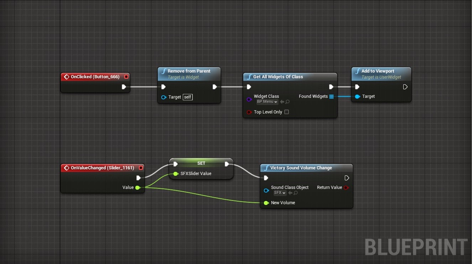Screen dimensions: 472x264
Task: Click the green Value output pin on OnValueChanged
Action: (138, 187)
